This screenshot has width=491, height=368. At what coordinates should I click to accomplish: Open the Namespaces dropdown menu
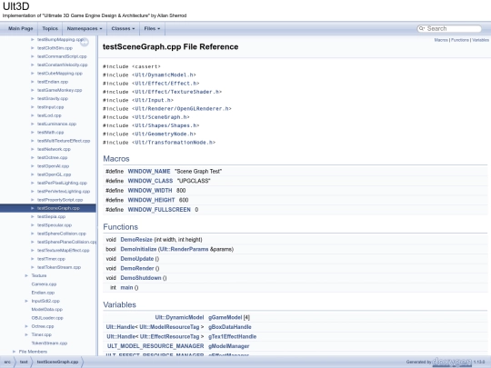(x=85, y=28)
